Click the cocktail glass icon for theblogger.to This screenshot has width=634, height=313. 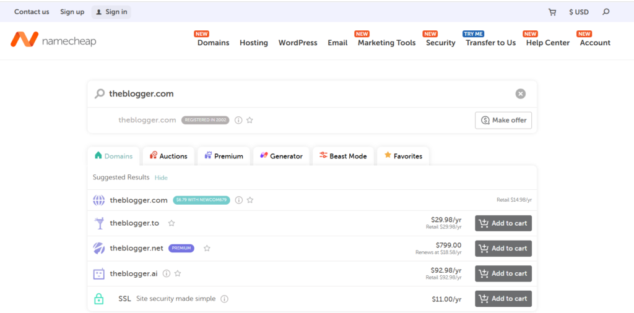pos(99,223)
